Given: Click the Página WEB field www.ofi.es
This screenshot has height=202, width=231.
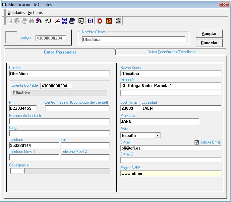Looking at the screenshot, I should click(x=171, y=174).
